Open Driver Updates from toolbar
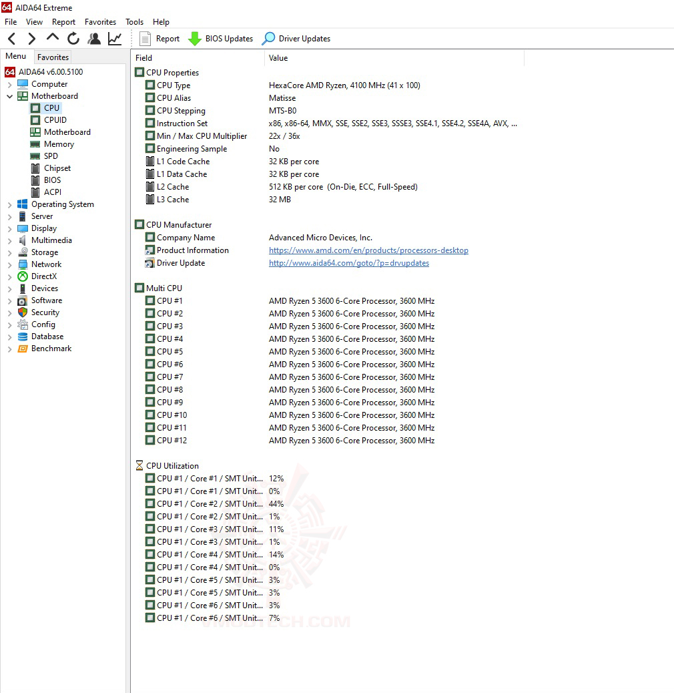 [x=296, y=39]
